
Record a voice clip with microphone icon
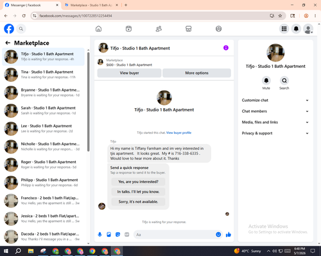[x=100, y=235]
